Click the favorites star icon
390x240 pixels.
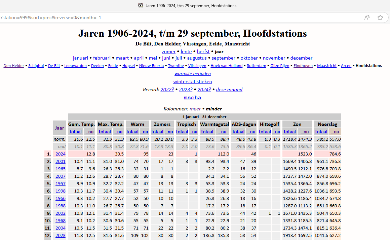[380, 18]
